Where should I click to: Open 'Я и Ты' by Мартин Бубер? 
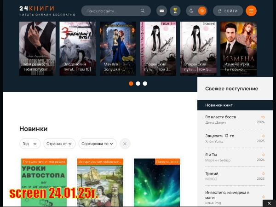click(211, 155)
